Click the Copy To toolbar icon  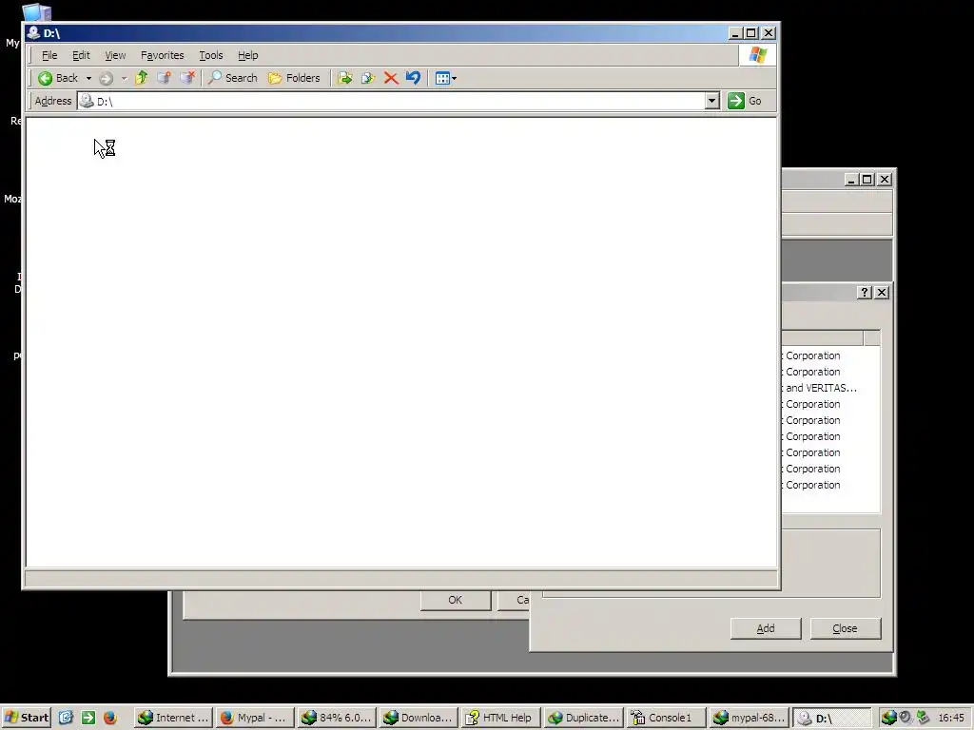(x=368, y=78)
